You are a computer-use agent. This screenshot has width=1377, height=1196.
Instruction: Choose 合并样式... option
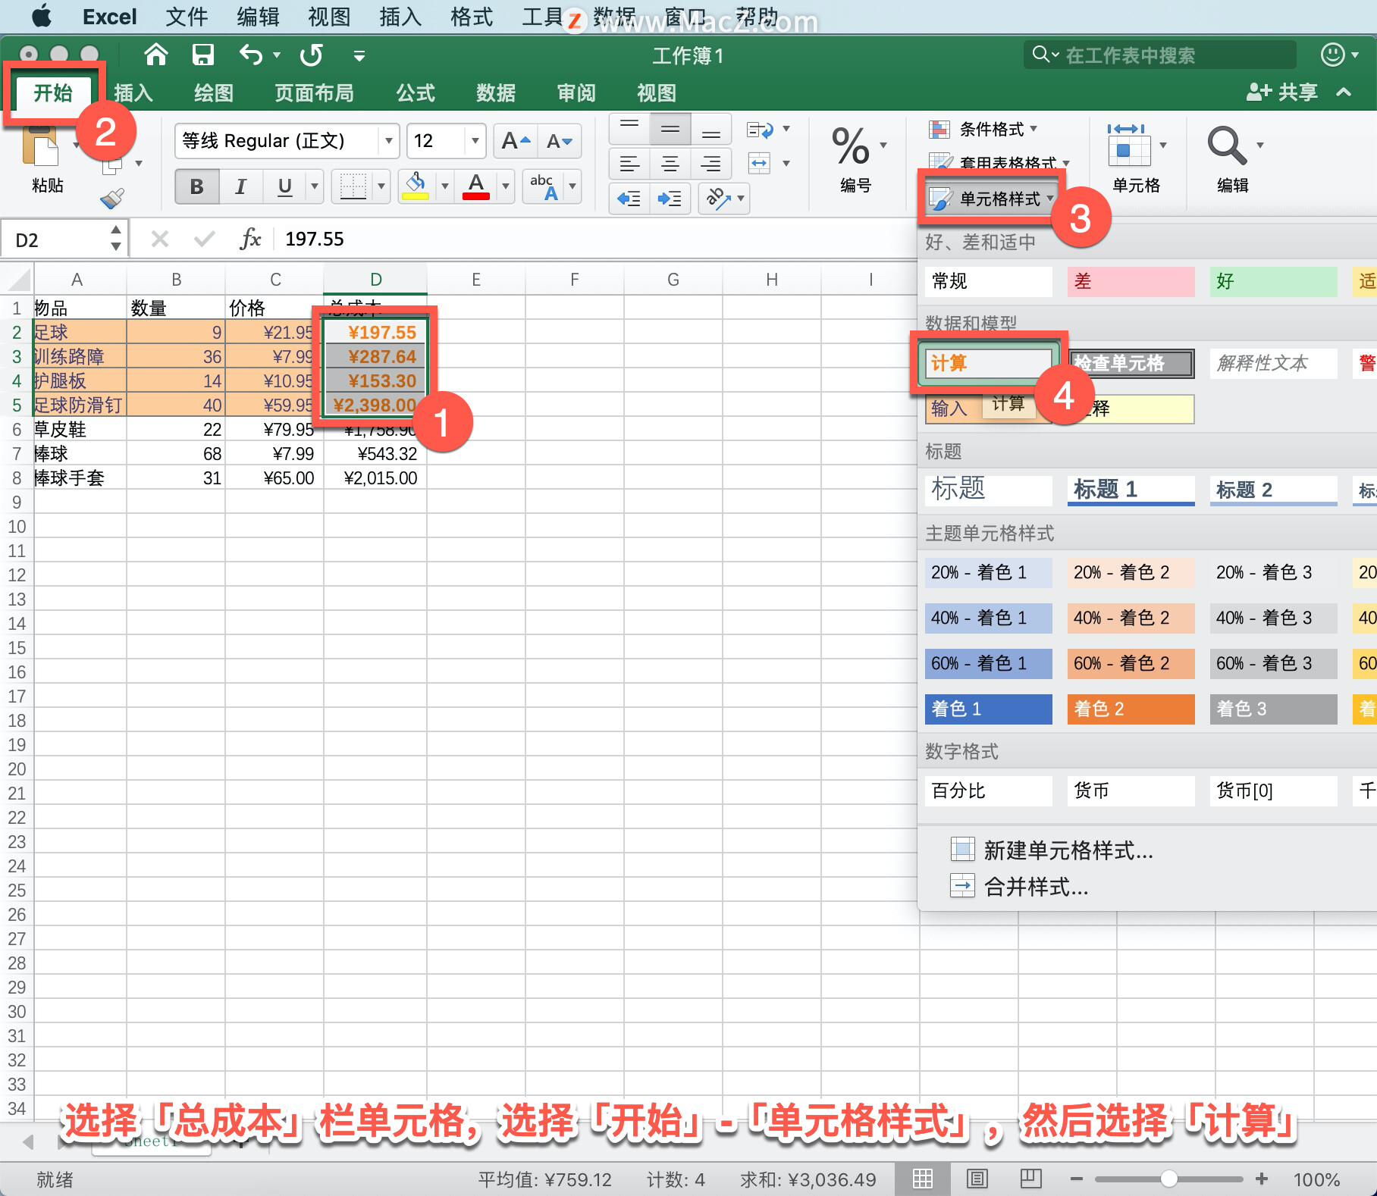(1020, 886)
